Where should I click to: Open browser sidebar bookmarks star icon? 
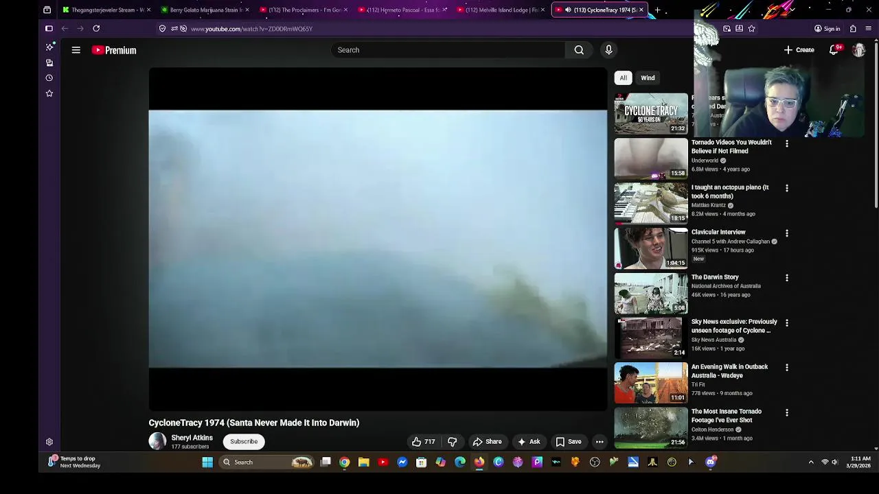point(49,93)
